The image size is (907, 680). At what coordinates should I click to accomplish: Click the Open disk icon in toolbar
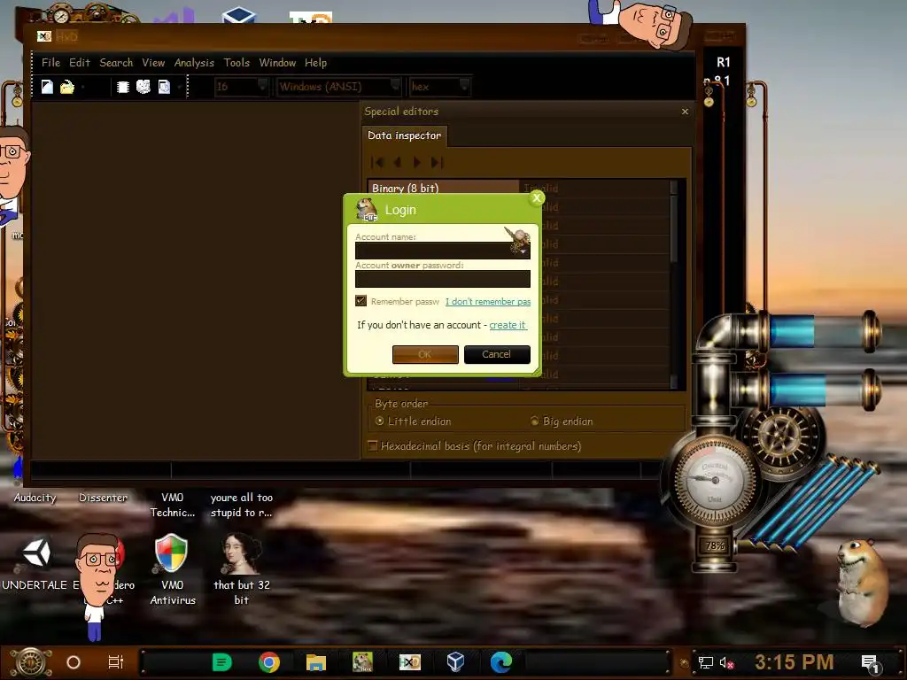tap(143, 87)
